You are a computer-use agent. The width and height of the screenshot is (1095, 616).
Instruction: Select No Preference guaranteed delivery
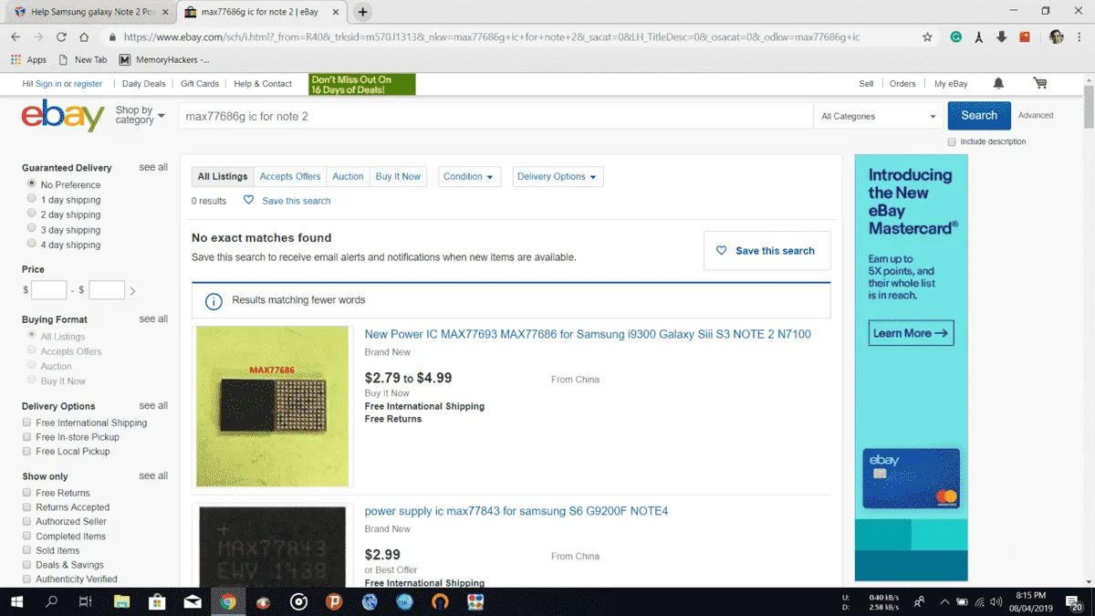[x=32, y=183]
